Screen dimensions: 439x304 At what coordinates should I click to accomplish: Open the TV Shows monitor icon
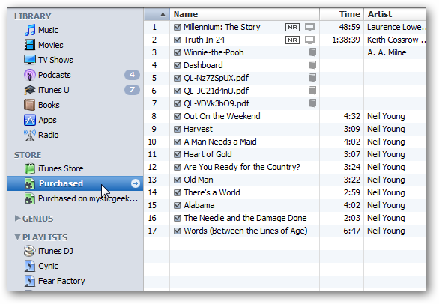point(30,60)
